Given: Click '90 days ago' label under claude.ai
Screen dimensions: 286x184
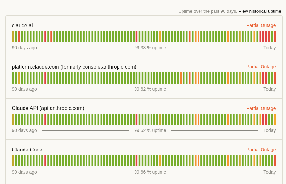Looking at the screenshot, I should click(x=24, y=48).
